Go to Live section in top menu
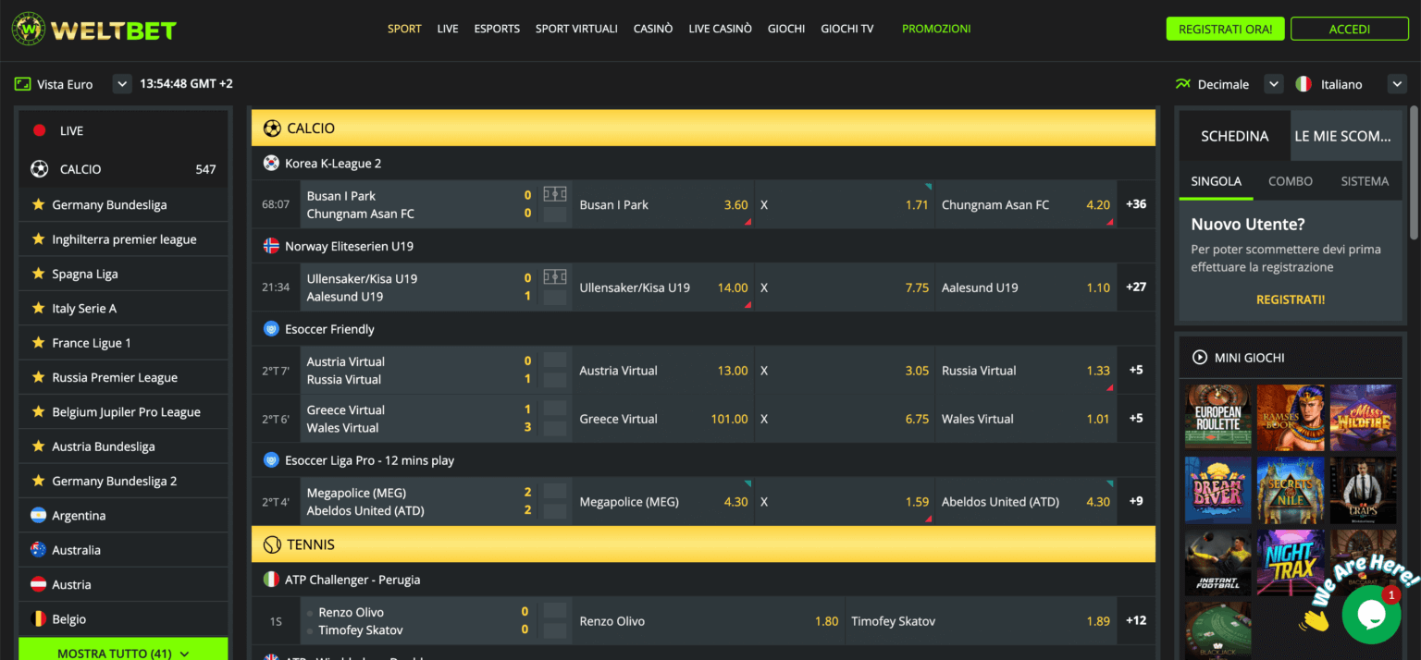The image size is (1421, 660). pos(448,29)
